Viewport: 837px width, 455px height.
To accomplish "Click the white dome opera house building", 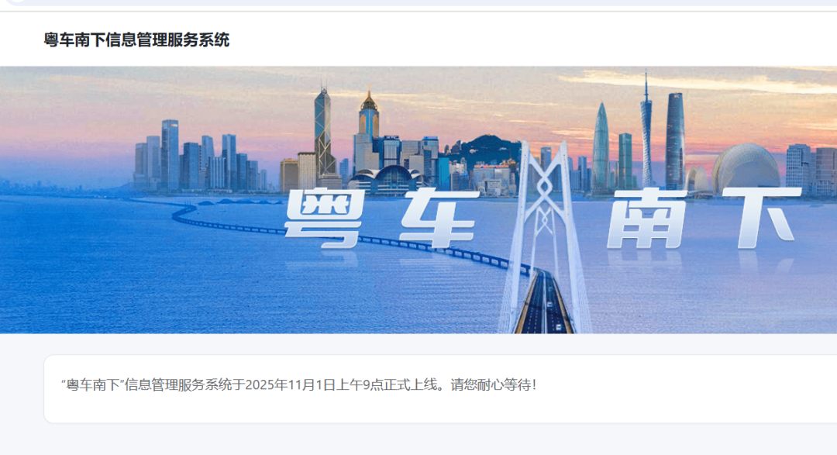I will 746,168.
